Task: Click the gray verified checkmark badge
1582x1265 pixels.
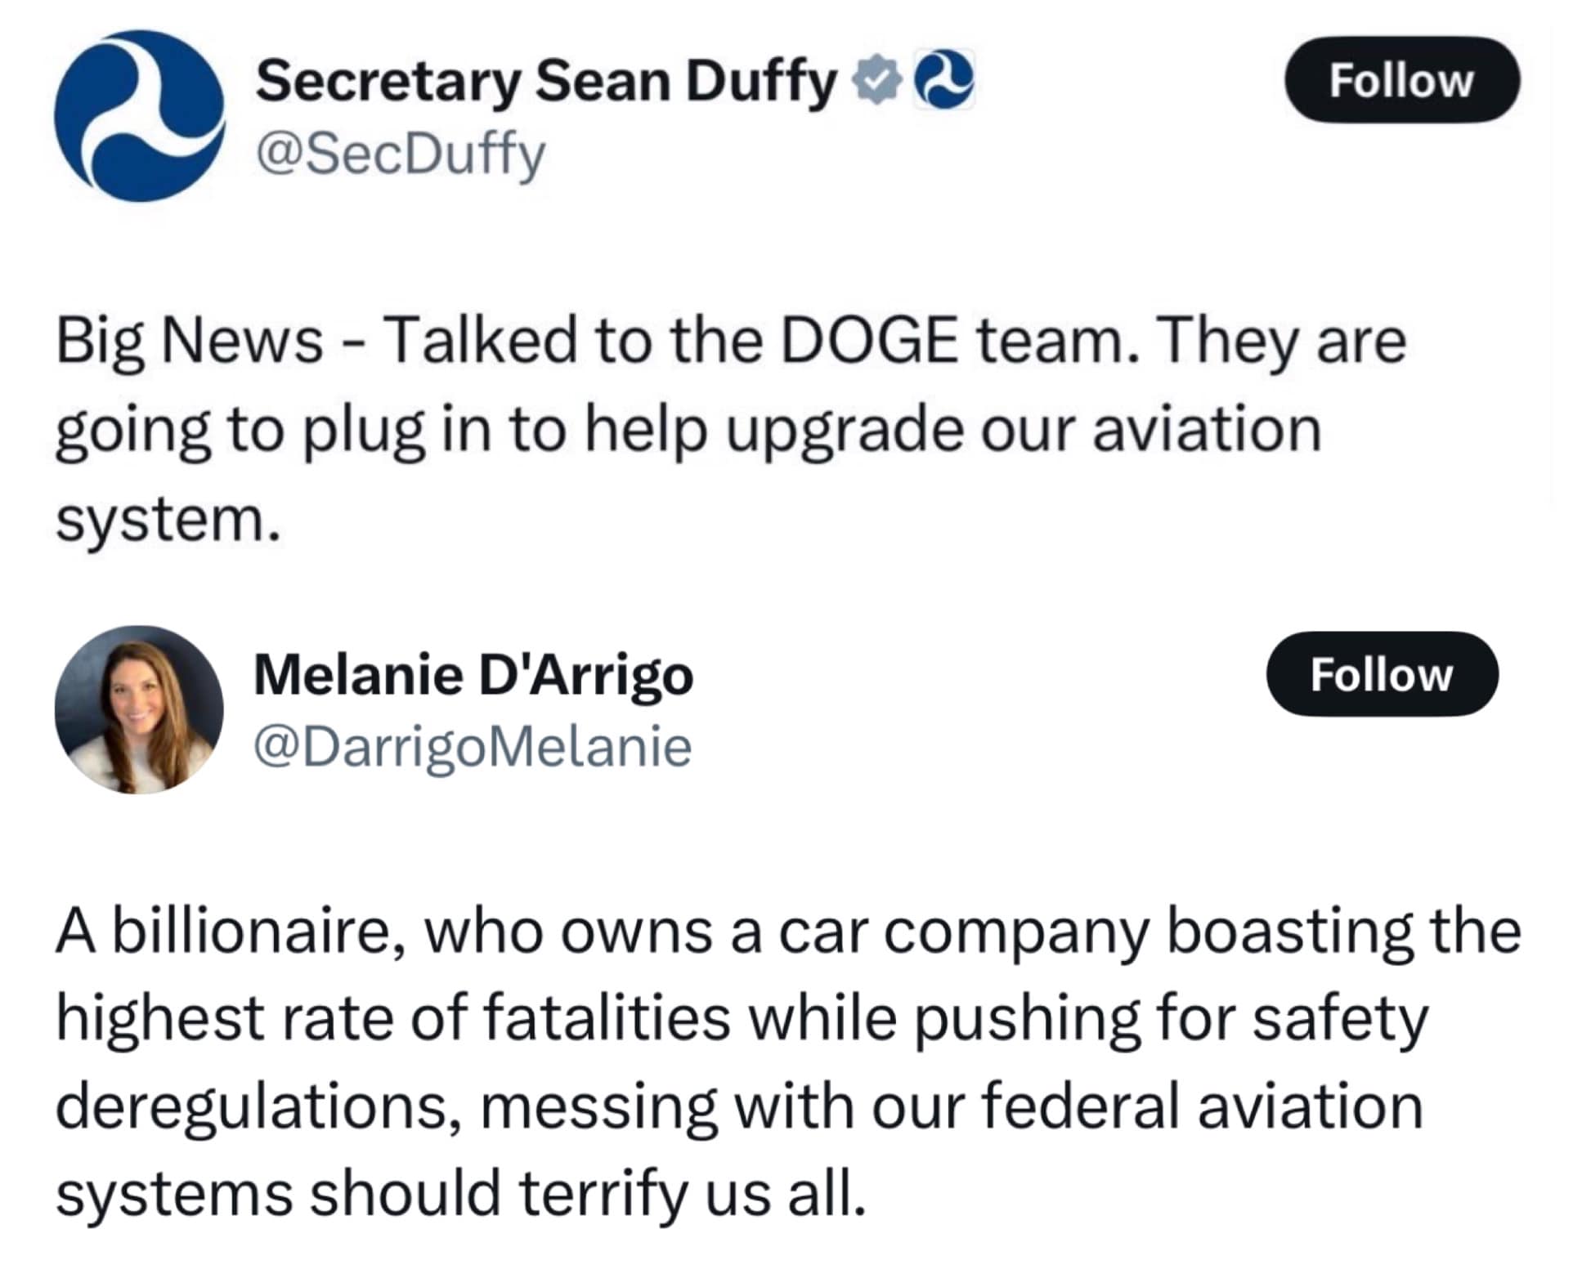Action: click(x=877, y=81)
